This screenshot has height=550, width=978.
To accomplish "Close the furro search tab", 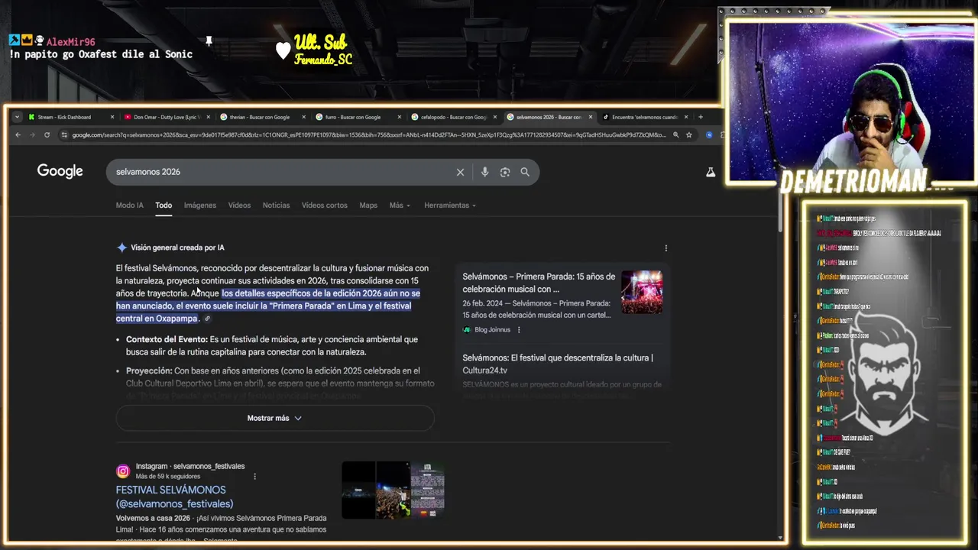I will [x=399, y=117].
